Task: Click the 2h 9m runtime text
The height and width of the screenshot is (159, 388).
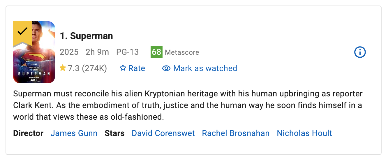Action: coord(97,52)
